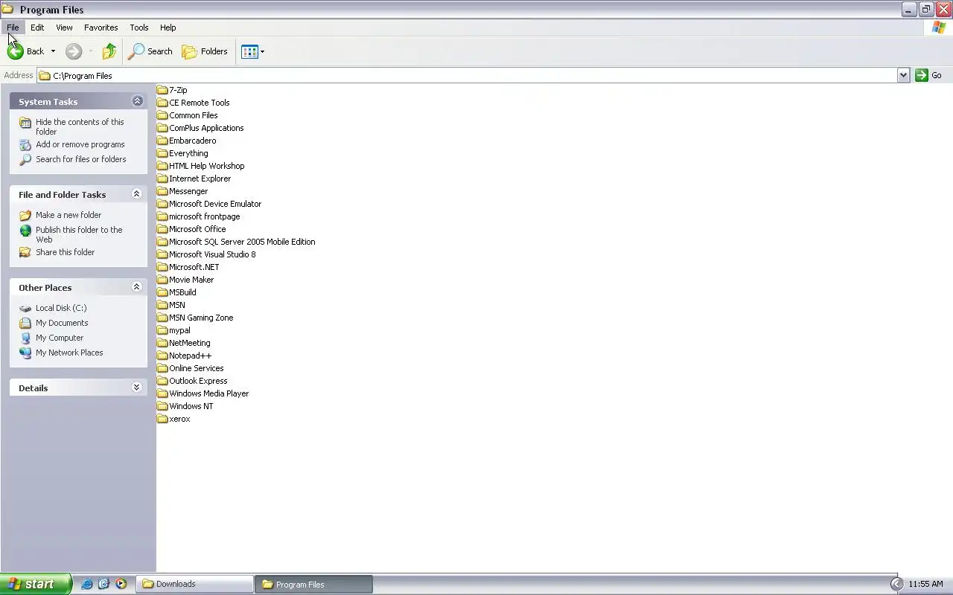Click the Go button arrow
The width and height of the screenshot is (953, 595).
pyautogui.click(x=922, y=75)
